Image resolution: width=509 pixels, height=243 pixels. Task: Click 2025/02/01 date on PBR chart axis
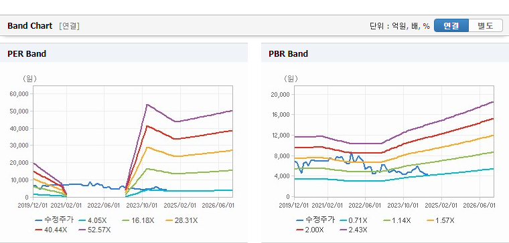pyautogui.click(x=442, y=206)
